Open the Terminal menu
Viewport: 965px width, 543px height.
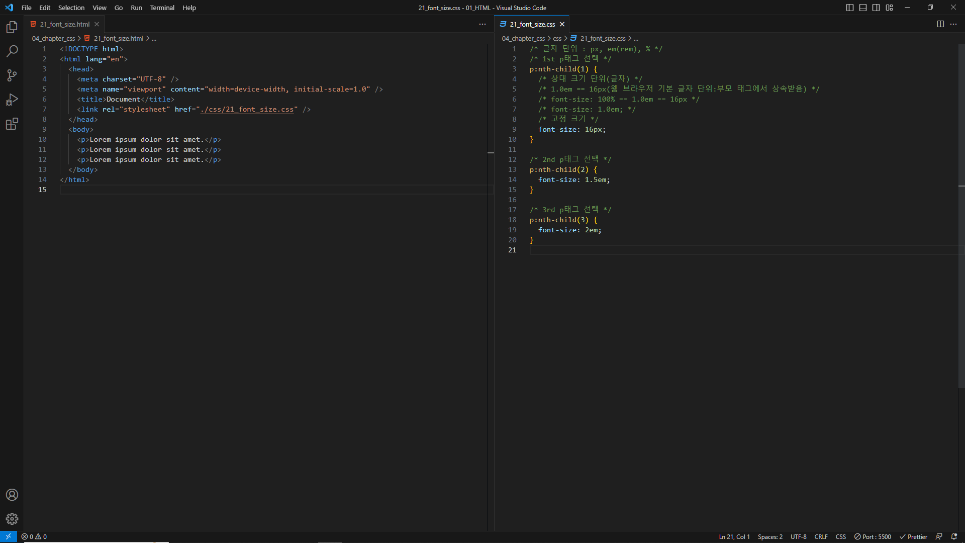162,8
